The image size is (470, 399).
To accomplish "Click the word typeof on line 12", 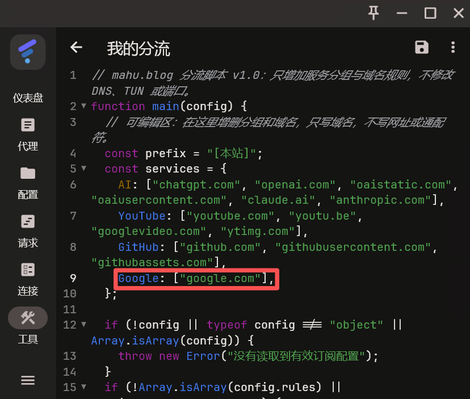I will click(x=227, y=325).
